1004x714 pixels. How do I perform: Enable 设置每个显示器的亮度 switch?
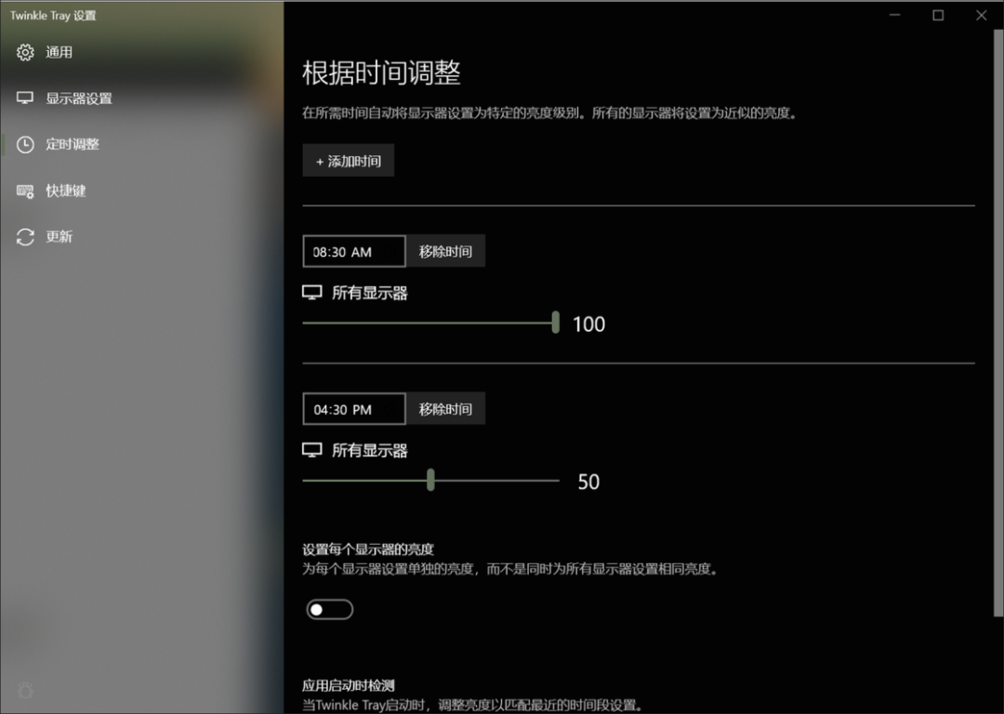click(x=329, y=609)
